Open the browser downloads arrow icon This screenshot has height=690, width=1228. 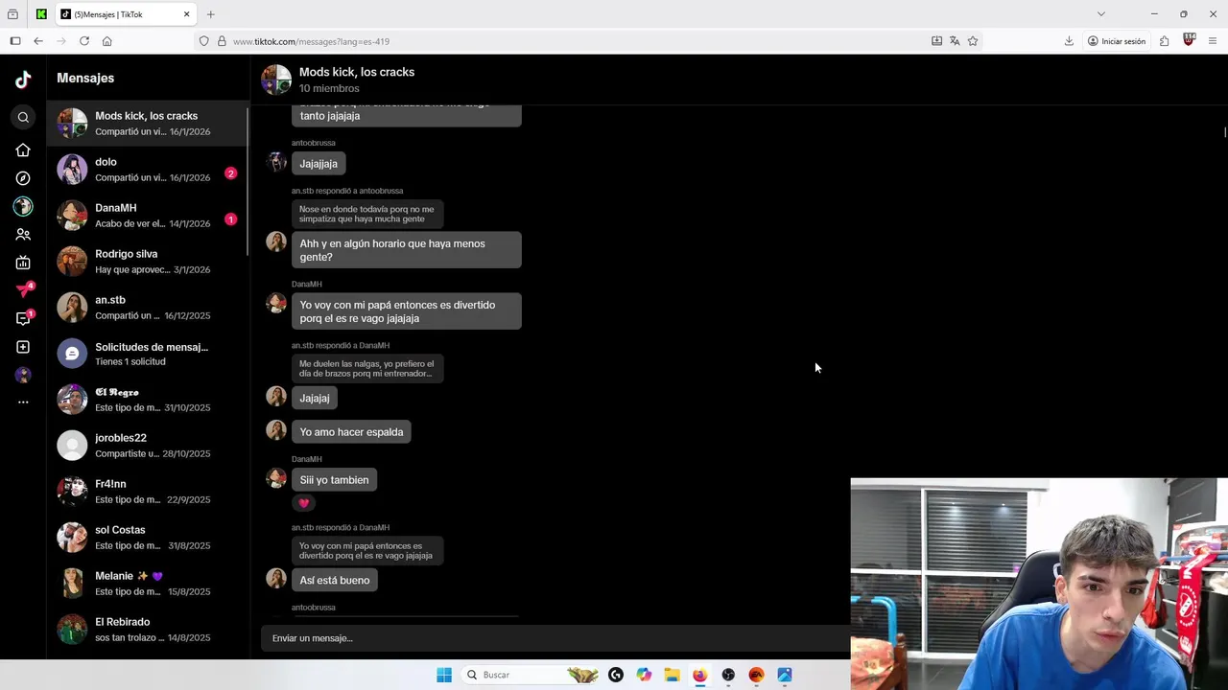point(1069,41)
